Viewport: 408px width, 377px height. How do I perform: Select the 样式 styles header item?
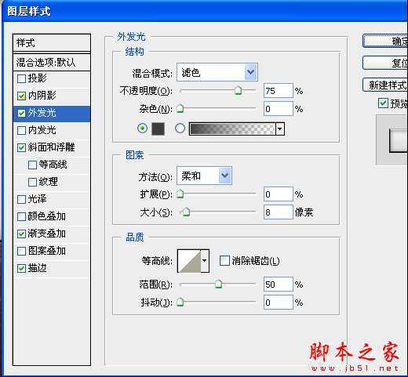(x=52, y=43)
